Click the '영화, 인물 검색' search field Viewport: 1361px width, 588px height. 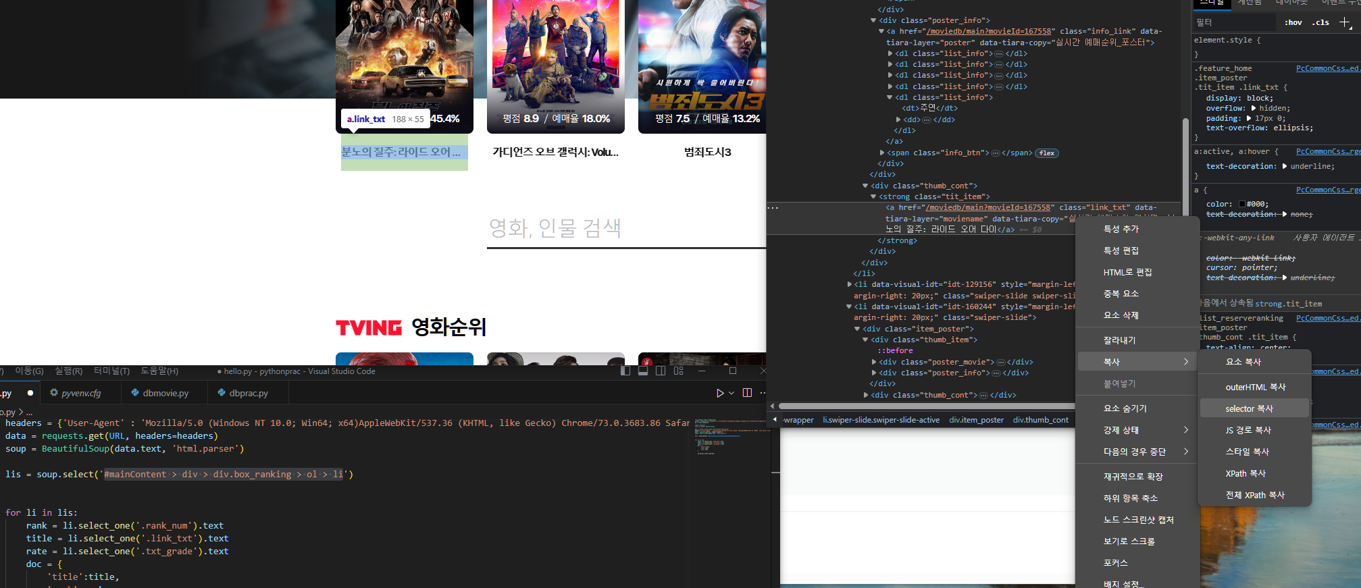point(626,228)
